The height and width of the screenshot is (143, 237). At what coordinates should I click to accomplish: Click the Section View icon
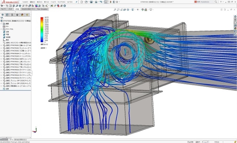[x=125, y=9]
